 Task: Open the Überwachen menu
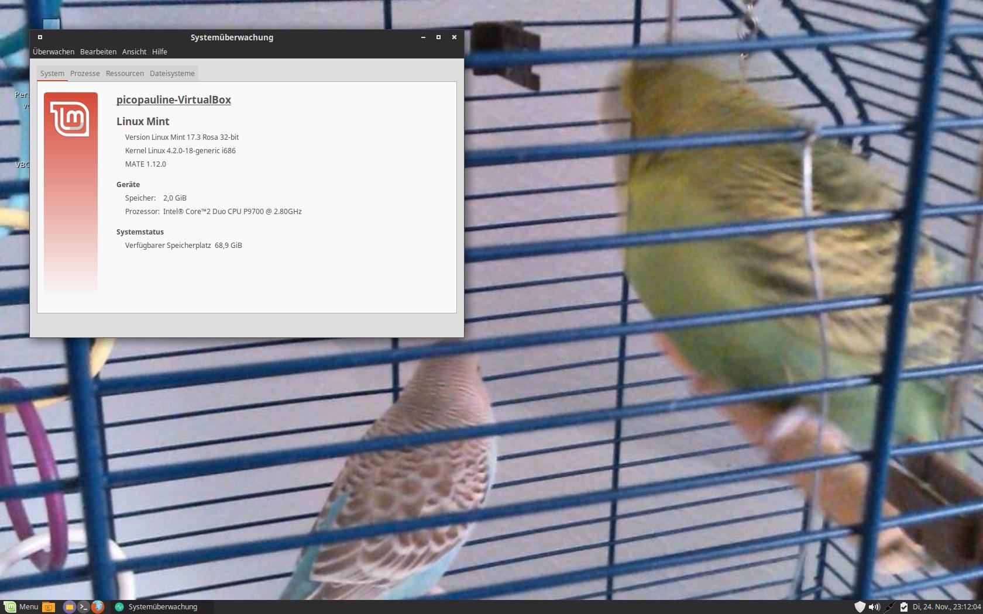[53, 52]
